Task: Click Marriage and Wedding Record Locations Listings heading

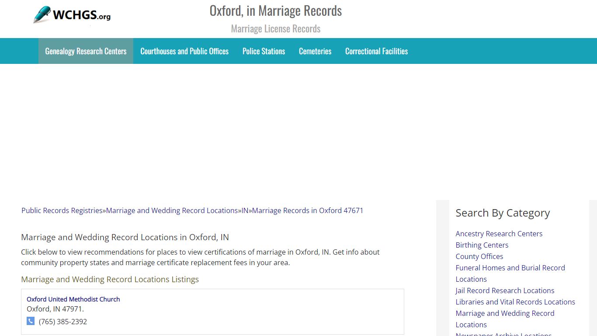Action: tap(110, 279)
